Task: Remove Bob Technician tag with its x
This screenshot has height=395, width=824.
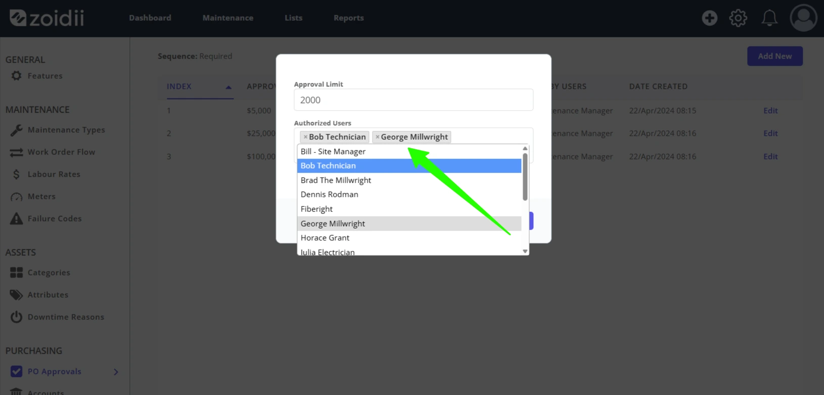Action: [305, 137]
